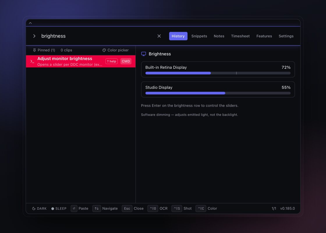Toggle DARK mode via the moon icon
Screen dimensions: 326x233
point(34,209)
